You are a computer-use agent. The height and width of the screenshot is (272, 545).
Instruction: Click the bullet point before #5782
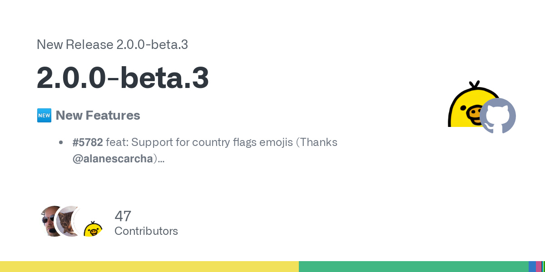tap(61, 143)
